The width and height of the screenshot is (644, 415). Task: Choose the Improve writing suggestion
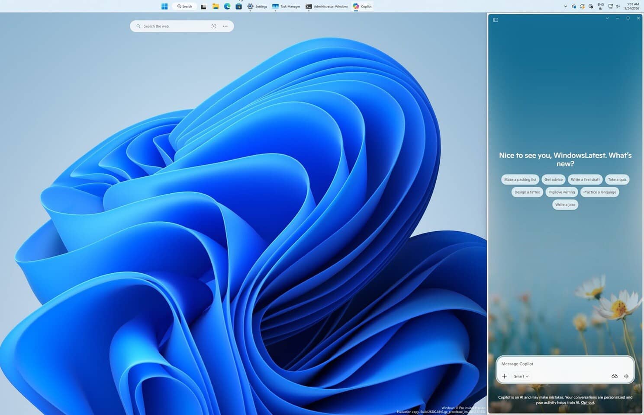(561, 192)
